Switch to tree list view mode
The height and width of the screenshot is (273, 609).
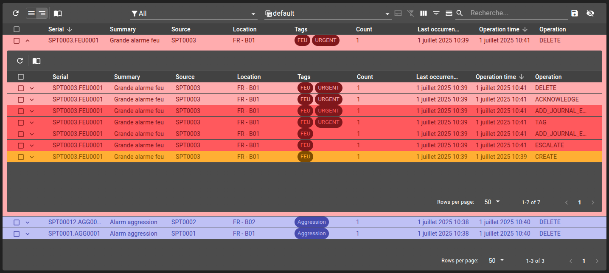tap(42, 13)
